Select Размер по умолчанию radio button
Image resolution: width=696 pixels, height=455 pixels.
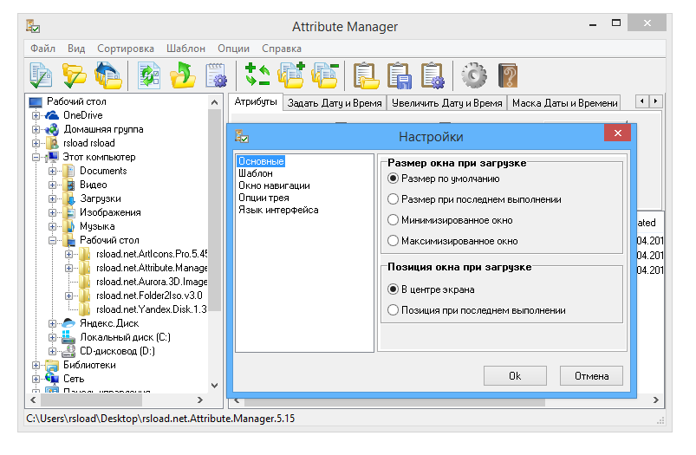click(x=393, y=179)
